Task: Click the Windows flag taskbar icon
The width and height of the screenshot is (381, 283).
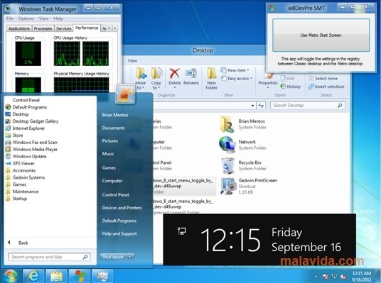Action: pos(80,275)
